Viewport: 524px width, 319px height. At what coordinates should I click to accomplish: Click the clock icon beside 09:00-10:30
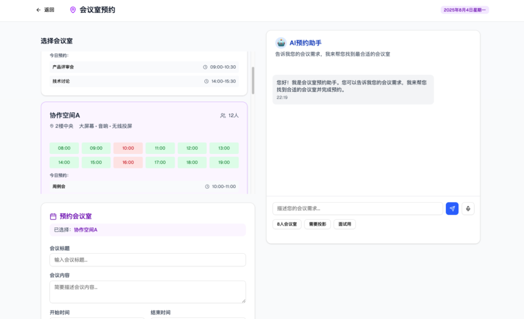pyautogui.click(x=205, y=67)
